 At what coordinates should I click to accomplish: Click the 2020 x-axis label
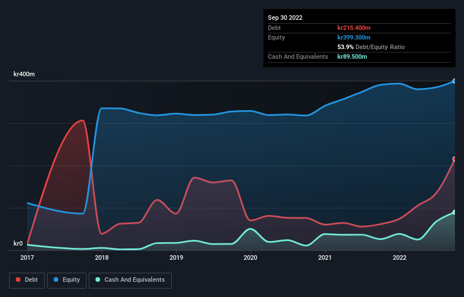250,257
